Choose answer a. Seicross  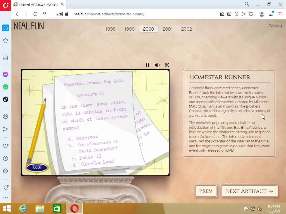[x=83, y=138]
